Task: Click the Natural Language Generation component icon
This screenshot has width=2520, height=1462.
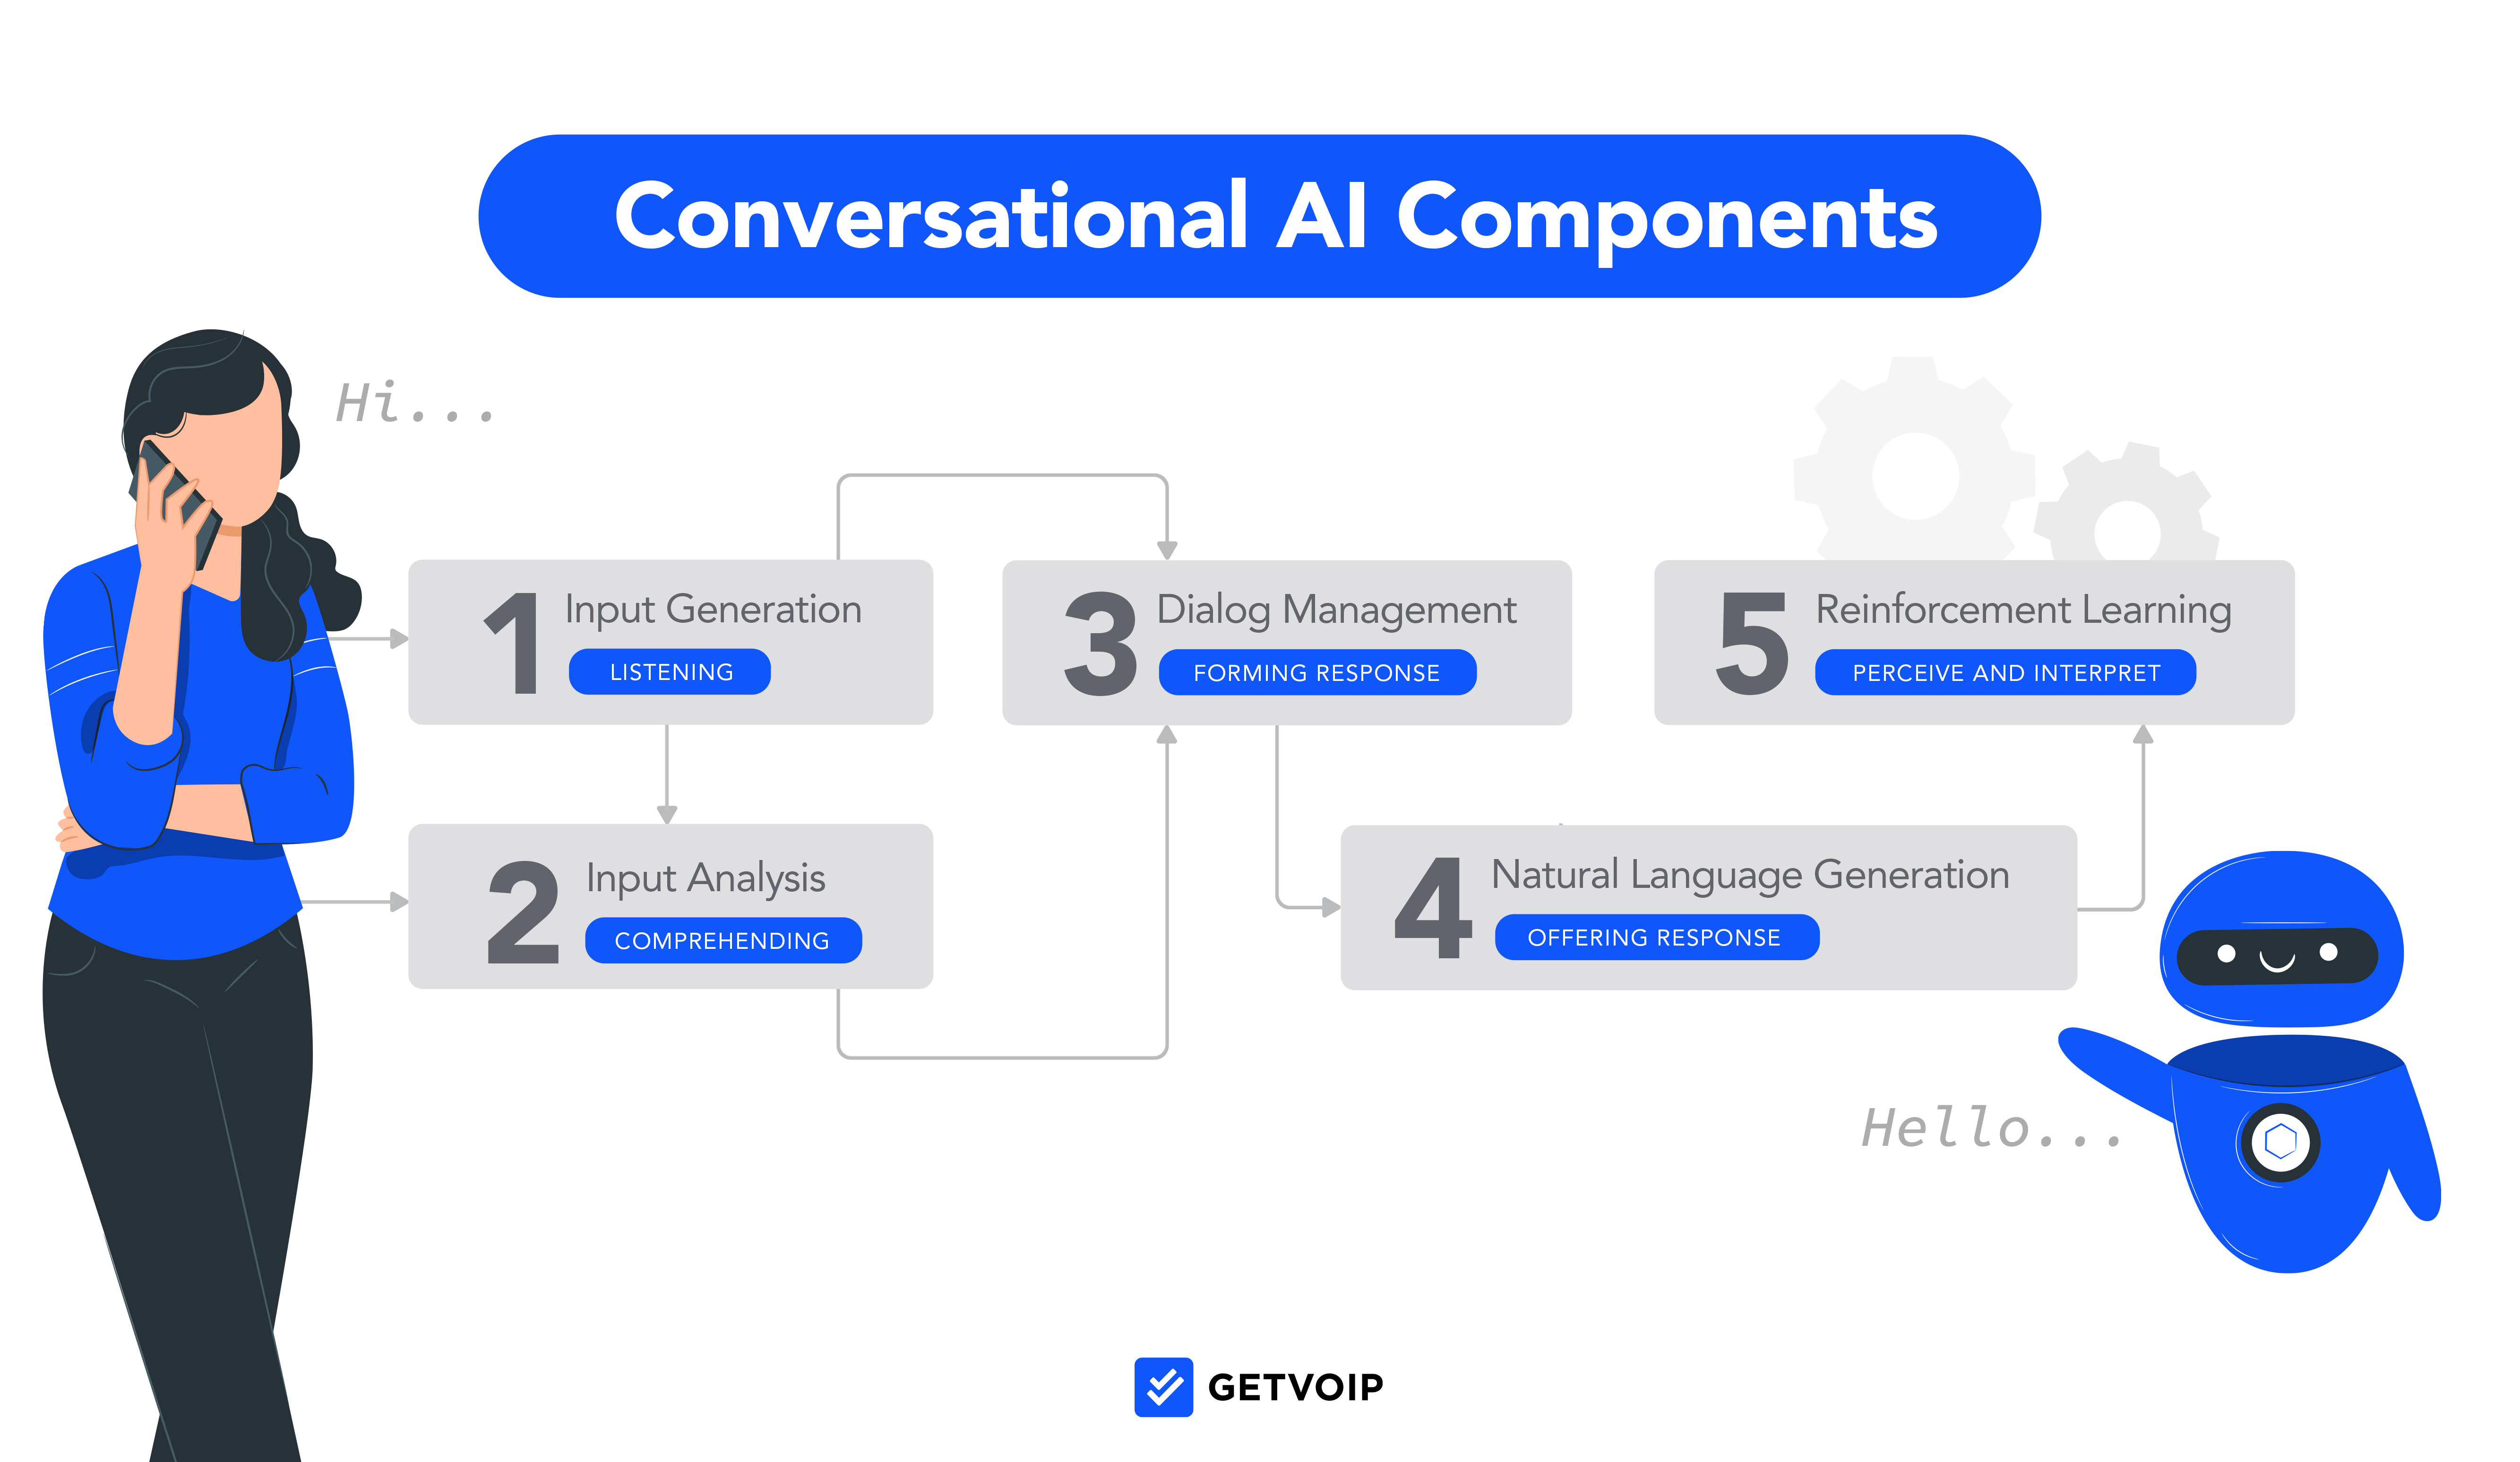Action: click(1445, 905)
